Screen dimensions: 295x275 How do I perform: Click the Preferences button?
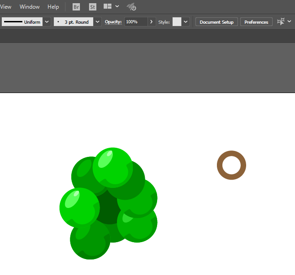[x=256, y=22]
